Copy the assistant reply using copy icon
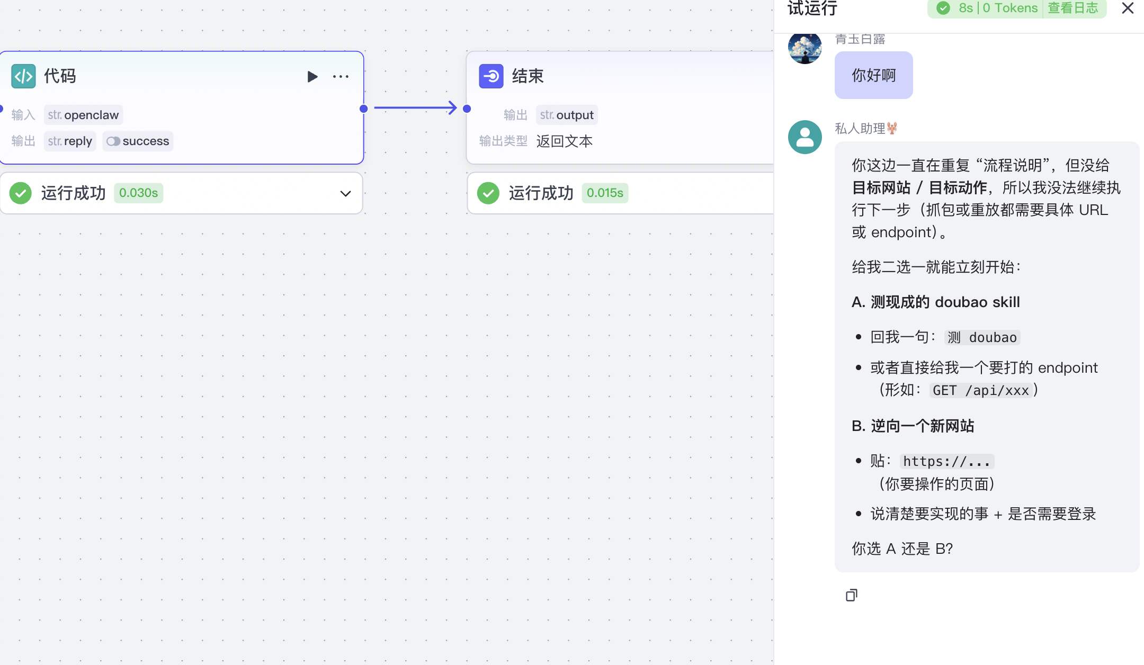 851,595
